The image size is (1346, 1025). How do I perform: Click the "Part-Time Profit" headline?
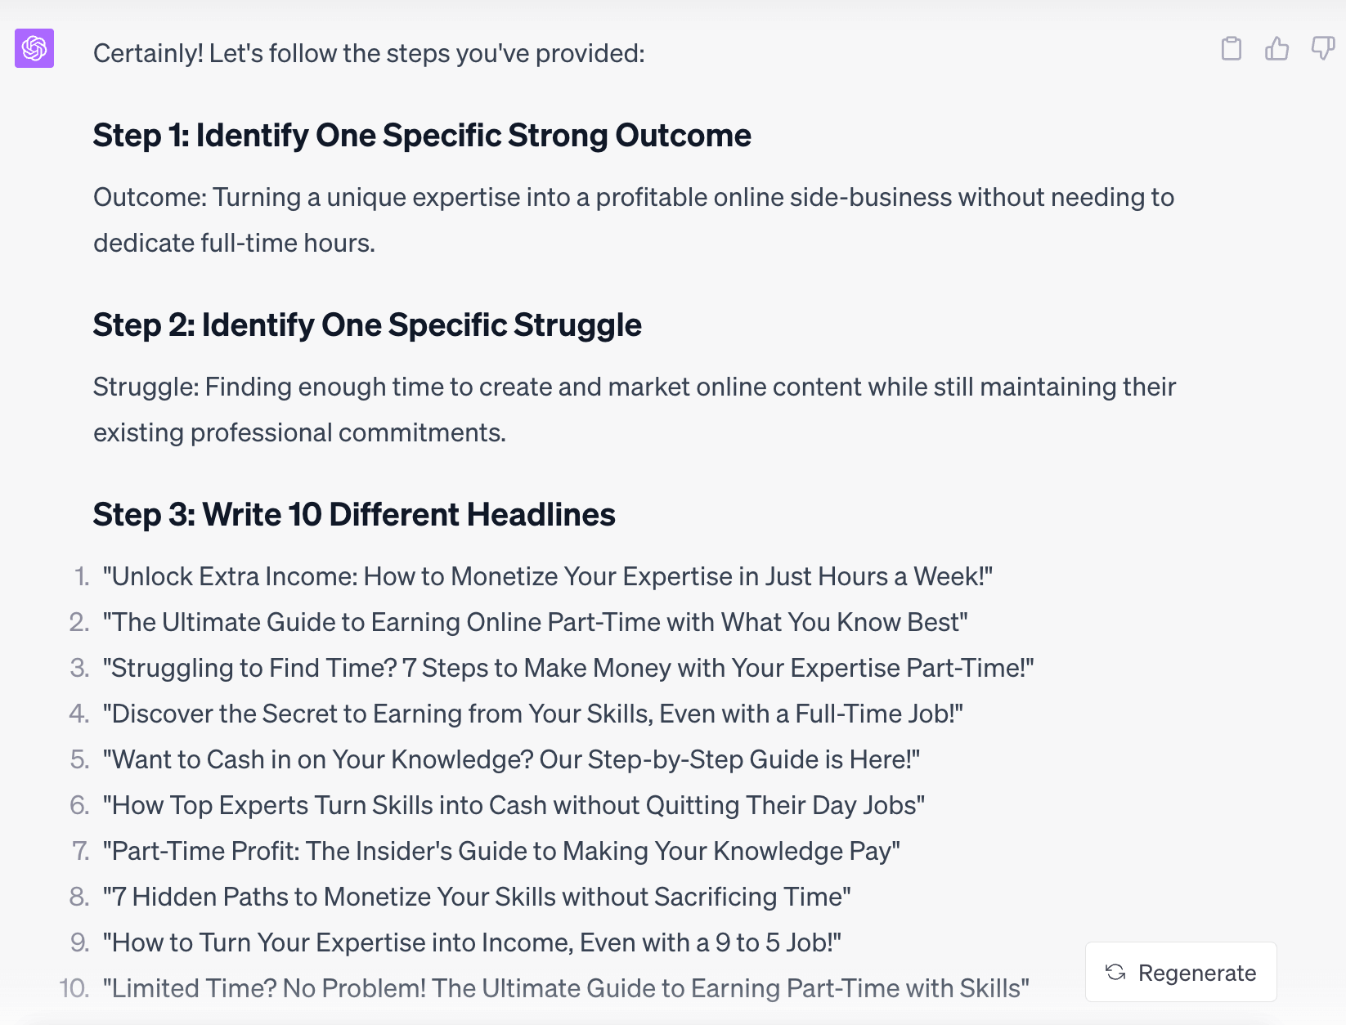(501, 851)
